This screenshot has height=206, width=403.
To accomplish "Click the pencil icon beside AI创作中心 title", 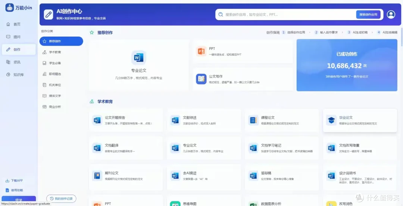I will point(48,15).
